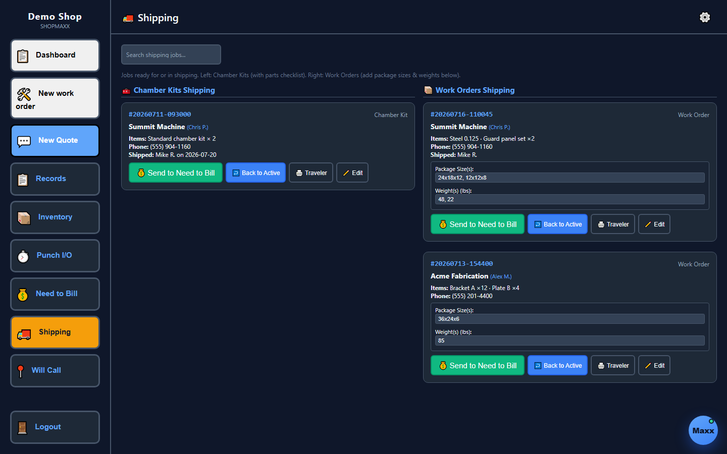Click Logout
727x454 pixels.
pyautogui.click(x=55, y=427)
